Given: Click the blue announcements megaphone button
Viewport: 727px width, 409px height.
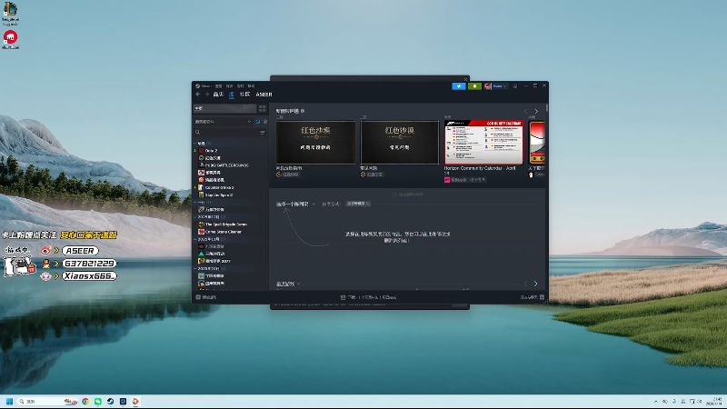Looking at the screenshot, I should point(459,85).
